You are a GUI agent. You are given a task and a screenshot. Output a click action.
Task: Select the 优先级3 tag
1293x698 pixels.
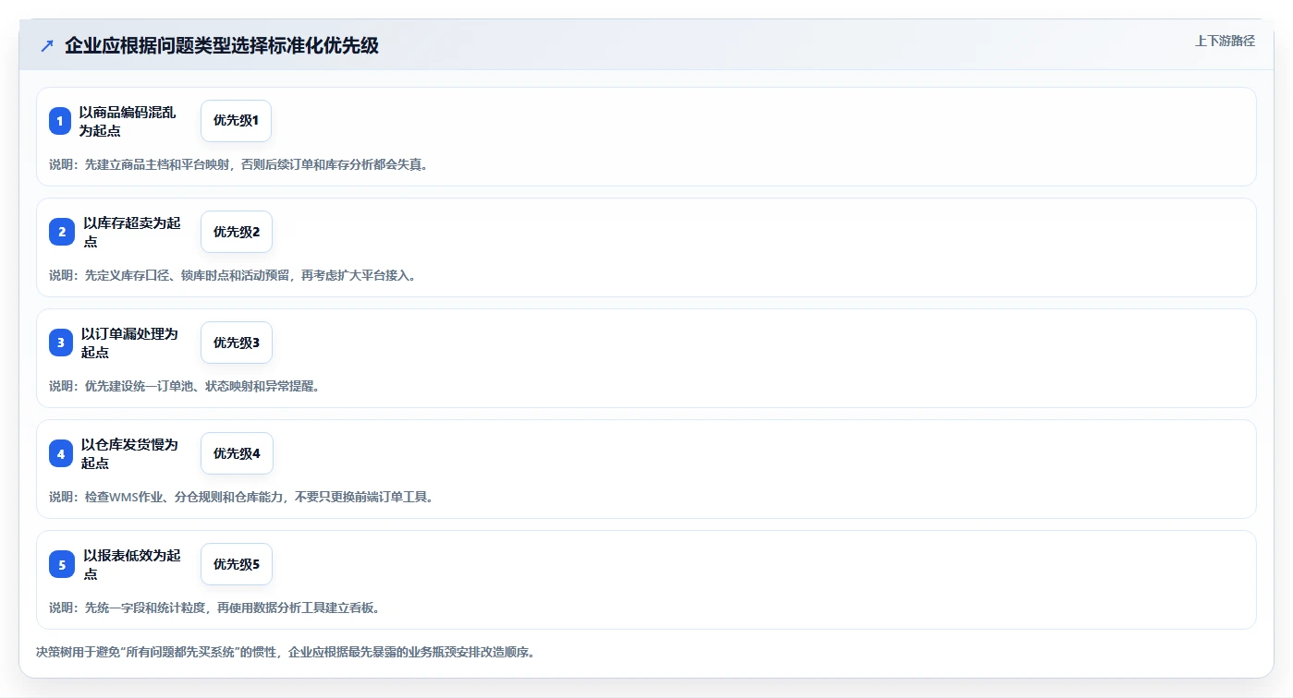click(237, 343)
